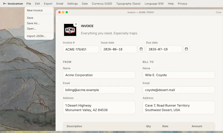Viewport: 223px width, 133px height.
Task: Click the billing@acme.example email field
Action: click(x=99, y=90)
